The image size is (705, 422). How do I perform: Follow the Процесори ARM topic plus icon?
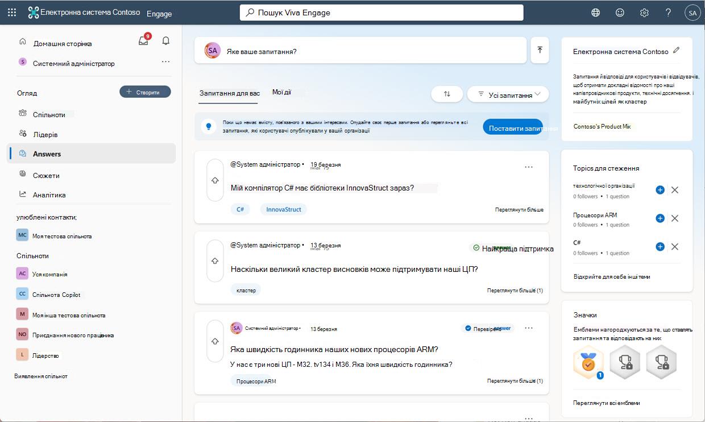pos(660,218)
